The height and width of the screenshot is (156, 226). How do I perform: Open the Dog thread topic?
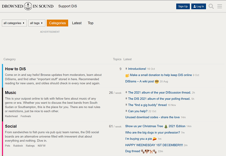133,151
